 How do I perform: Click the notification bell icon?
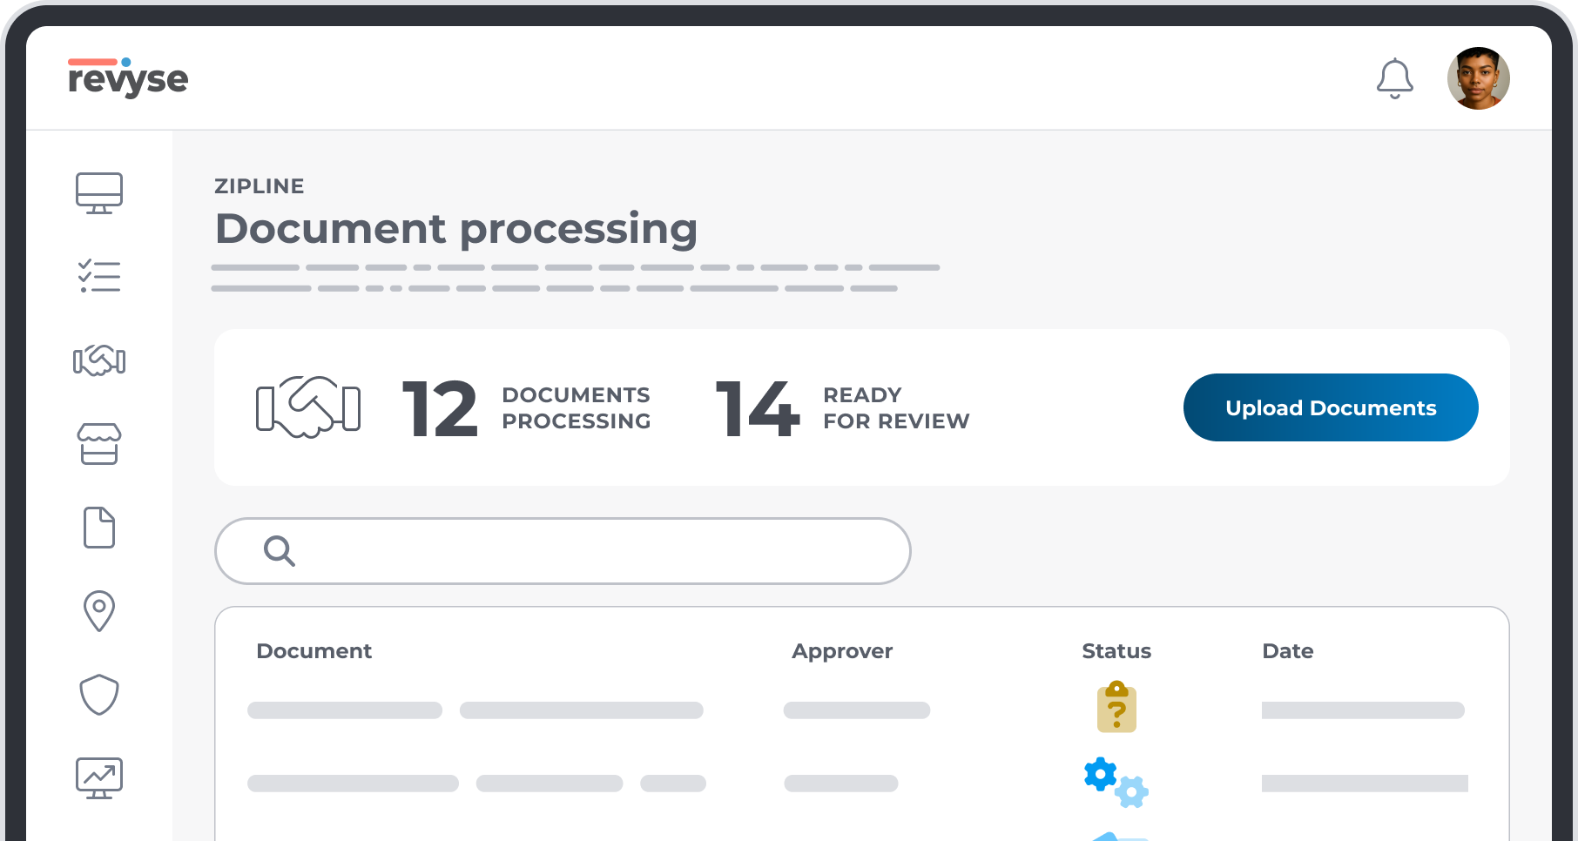point(1394,78)
